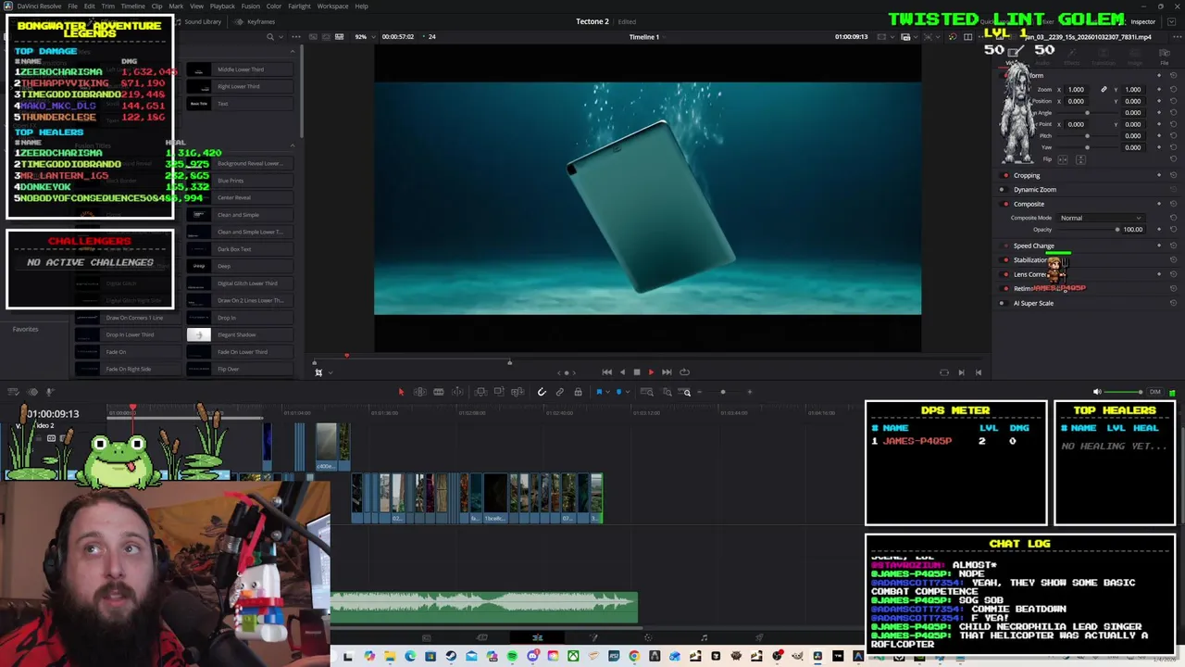Toggle timeline Snapping magnet

tap(542, 392)
